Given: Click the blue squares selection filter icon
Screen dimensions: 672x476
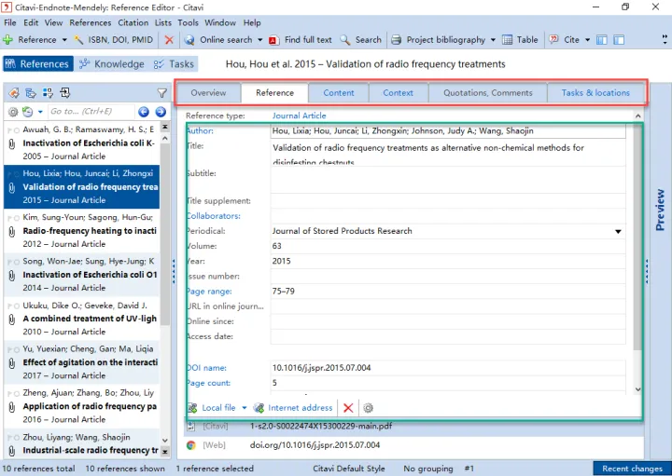Looking at the screenshot, I should (48, 93).
